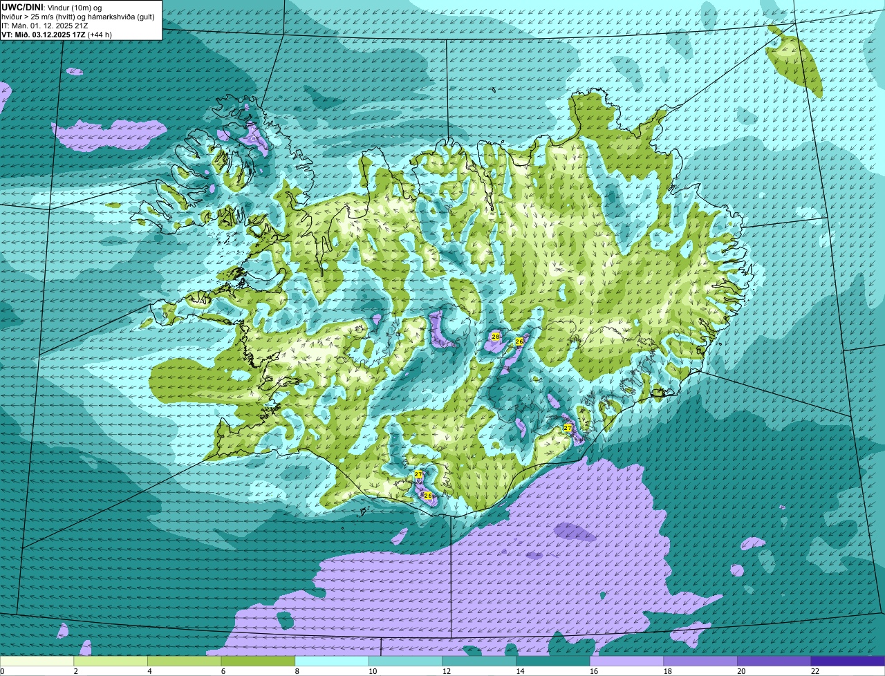
Task: Click the '10' tick label on color scale
Action: point(373,670)
